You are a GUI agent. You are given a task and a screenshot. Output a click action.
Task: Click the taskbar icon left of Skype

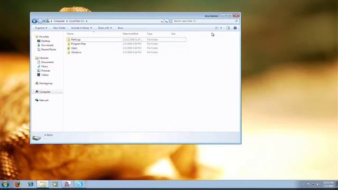[68, 184]
